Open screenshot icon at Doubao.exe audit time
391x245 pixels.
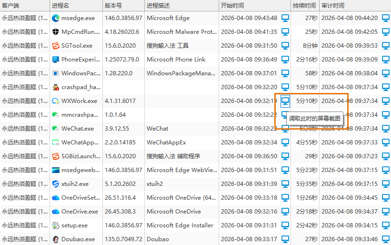(386, 239)
